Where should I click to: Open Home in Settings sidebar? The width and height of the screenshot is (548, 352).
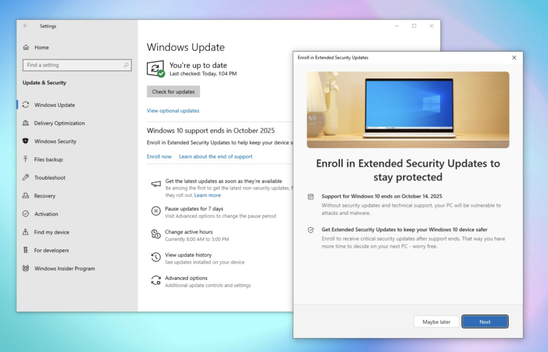[42, 48]
